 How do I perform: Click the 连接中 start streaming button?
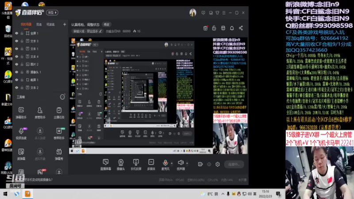click(234, 164)
